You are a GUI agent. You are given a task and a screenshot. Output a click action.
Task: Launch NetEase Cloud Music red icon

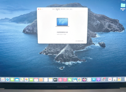pos(60,80)
